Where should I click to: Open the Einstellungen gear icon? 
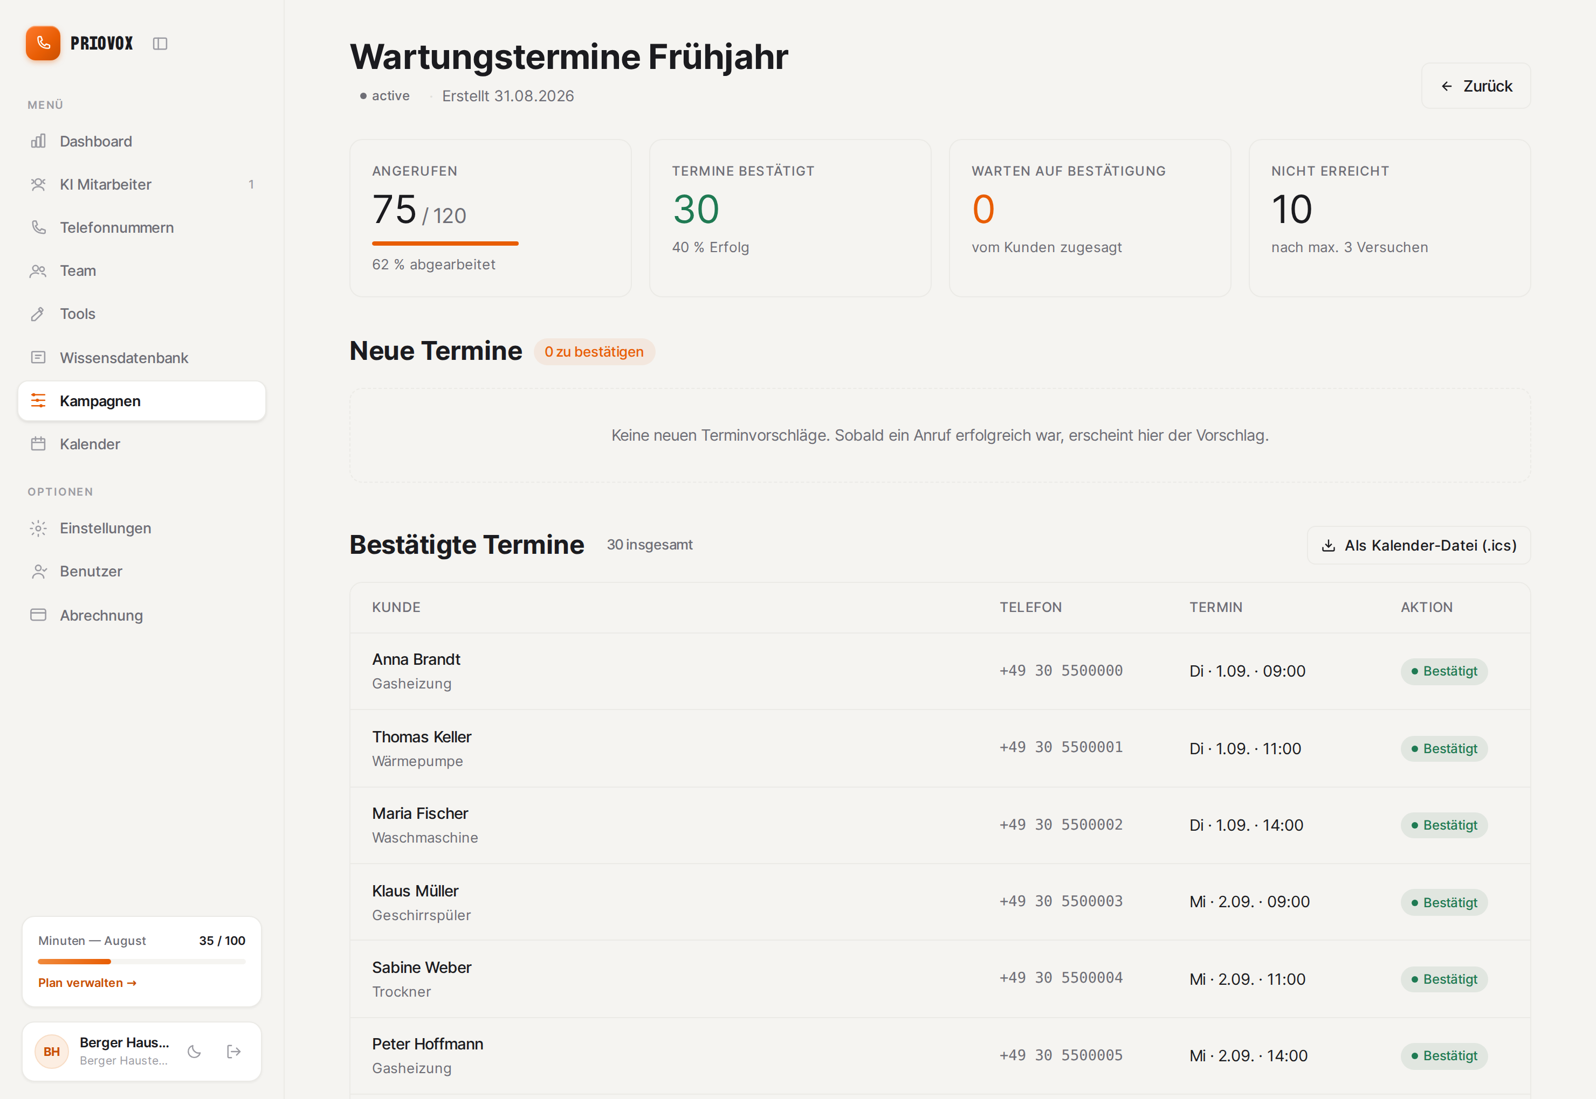39,528
